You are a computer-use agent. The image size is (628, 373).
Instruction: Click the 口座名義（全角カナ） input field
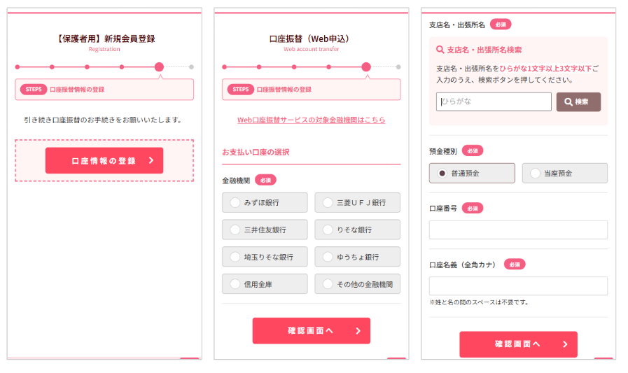pyautogui.click(x=518, y=286)
